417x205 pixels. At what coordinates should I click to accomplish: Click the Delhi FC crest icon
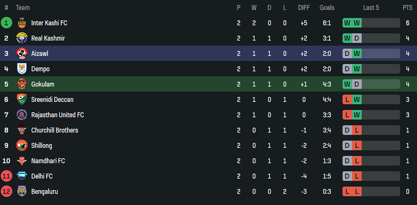tap(22, 176)
